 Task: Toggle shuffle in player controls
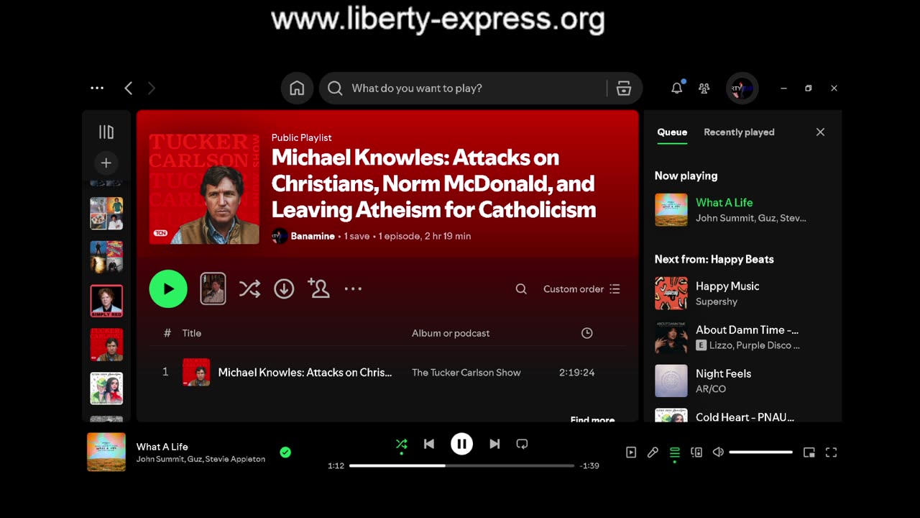[x=401, y=444]
